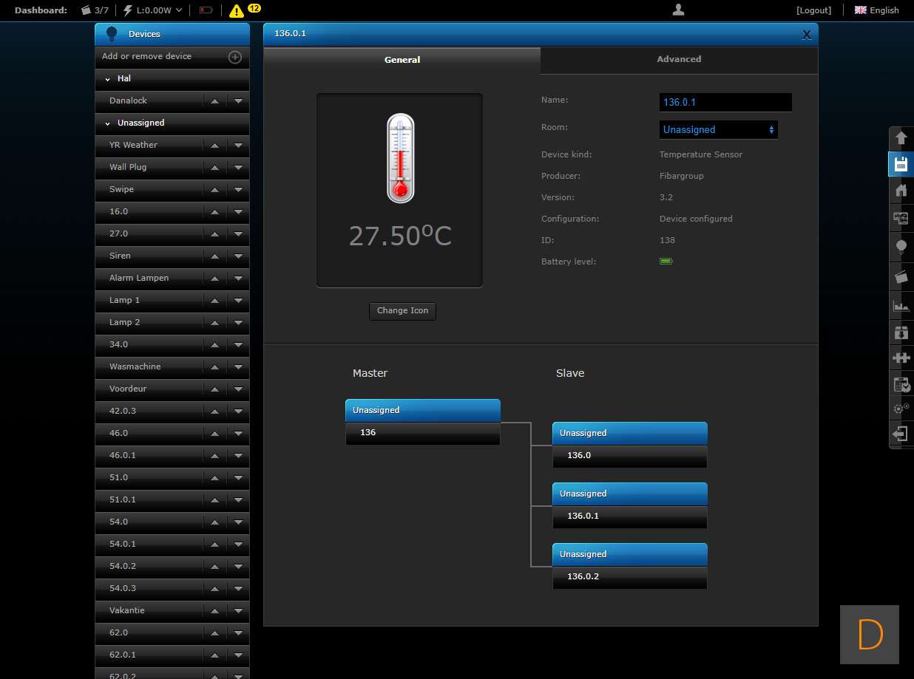
Task: Click the puzzle piece plugins icon
Action: point(901,358)
